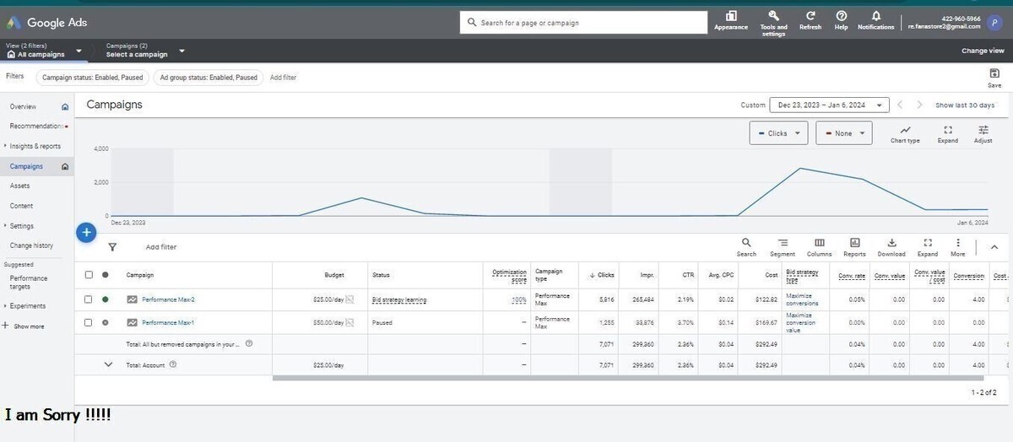
Task: Open the Clicks metric dropdown
Action: pyautogui.click(x=778, y=133)
